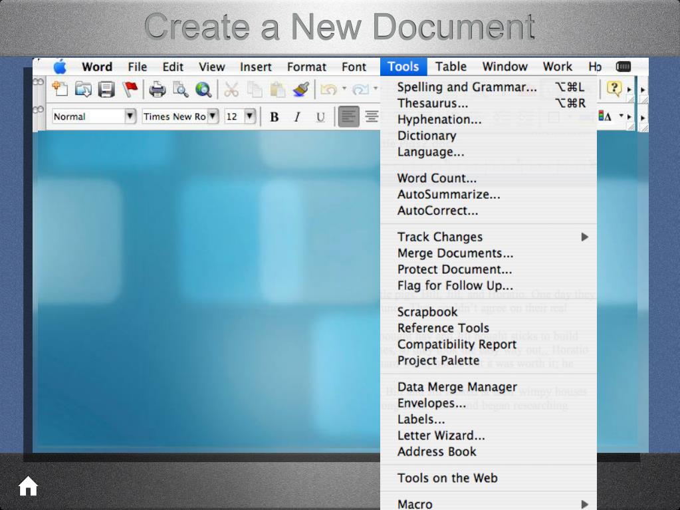
Task: Open the Font menu
Action: coord(354,66)
